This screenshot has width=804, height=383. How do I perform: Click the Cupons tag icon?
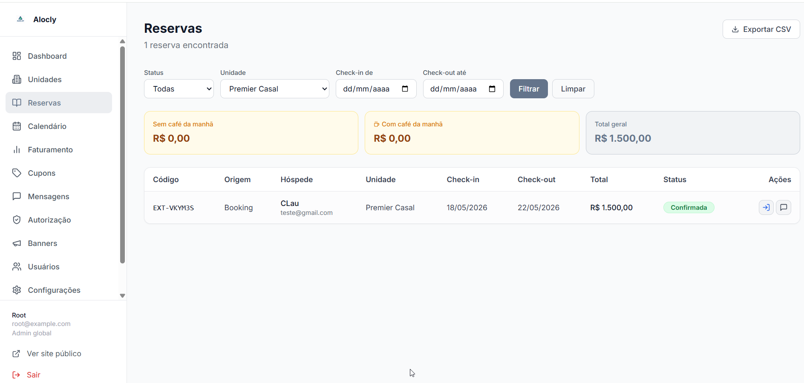pyautogui.click(x=17, y=173)
